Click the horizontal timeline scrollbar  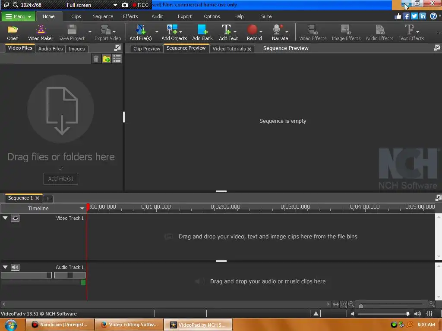[165, 304]
